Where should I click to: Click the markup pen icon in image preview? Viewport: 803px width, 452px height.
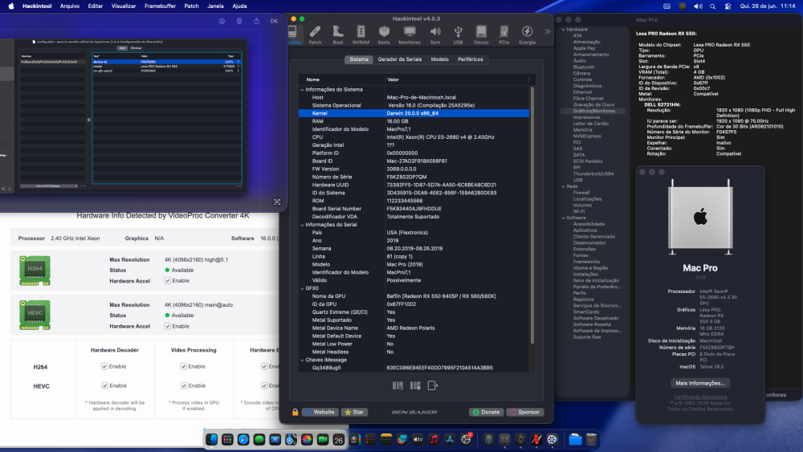tap(222, 21)
